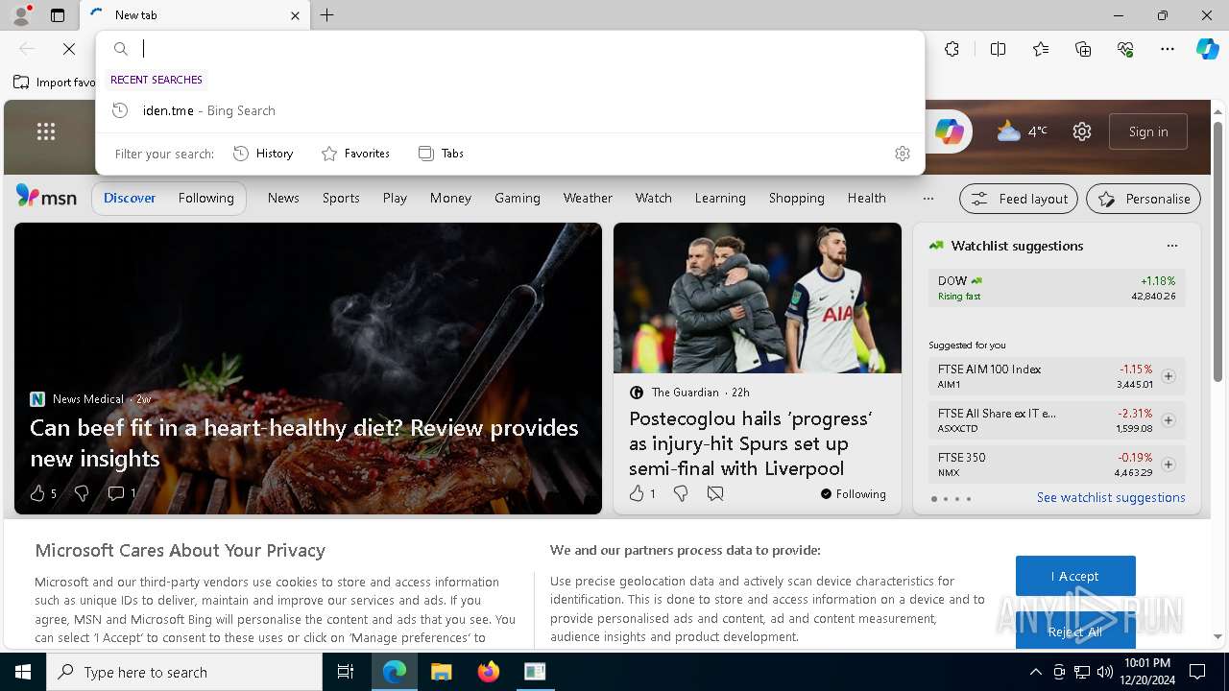The width and height of the screenshot is (1229, 691).
Task: Switch to Discover tab
Action: click(x=130, y=198)
